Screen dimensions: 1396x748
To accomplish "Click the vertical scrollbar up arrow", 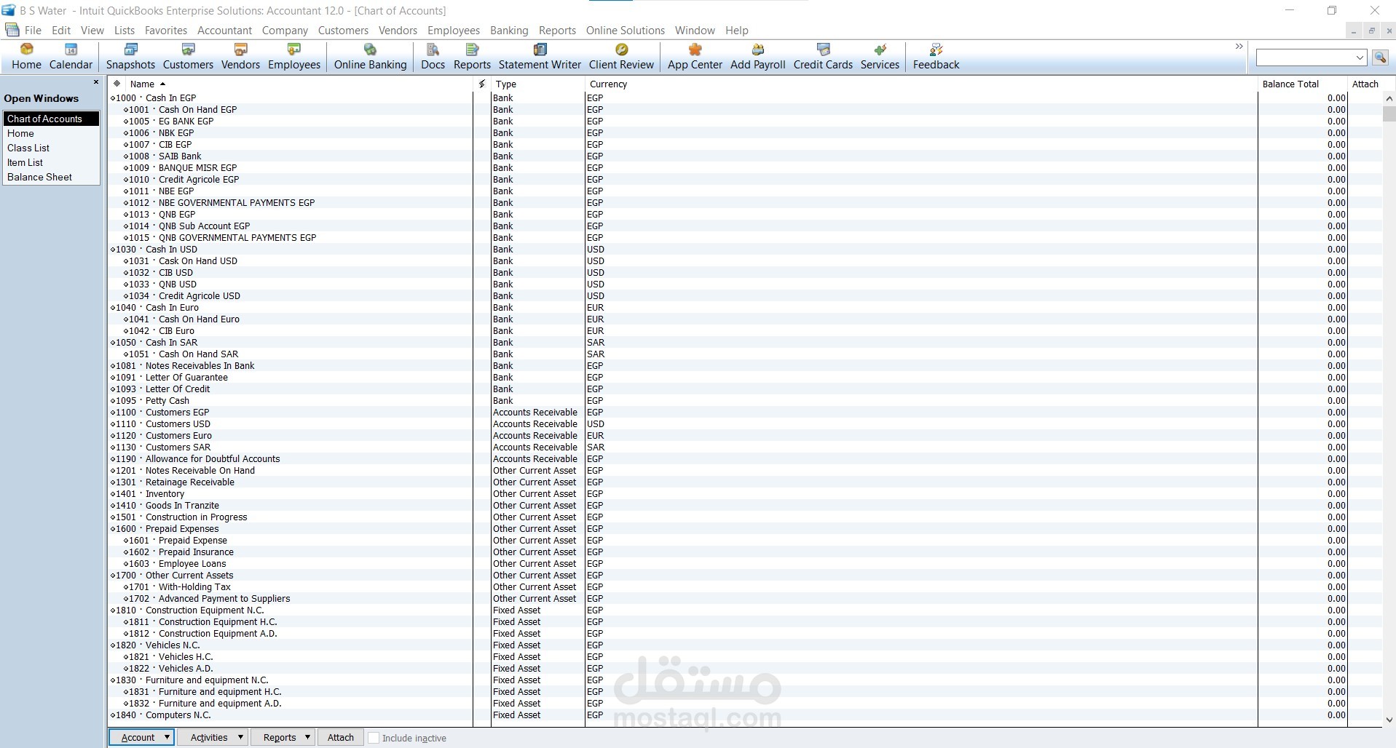I will [1389, 99].
